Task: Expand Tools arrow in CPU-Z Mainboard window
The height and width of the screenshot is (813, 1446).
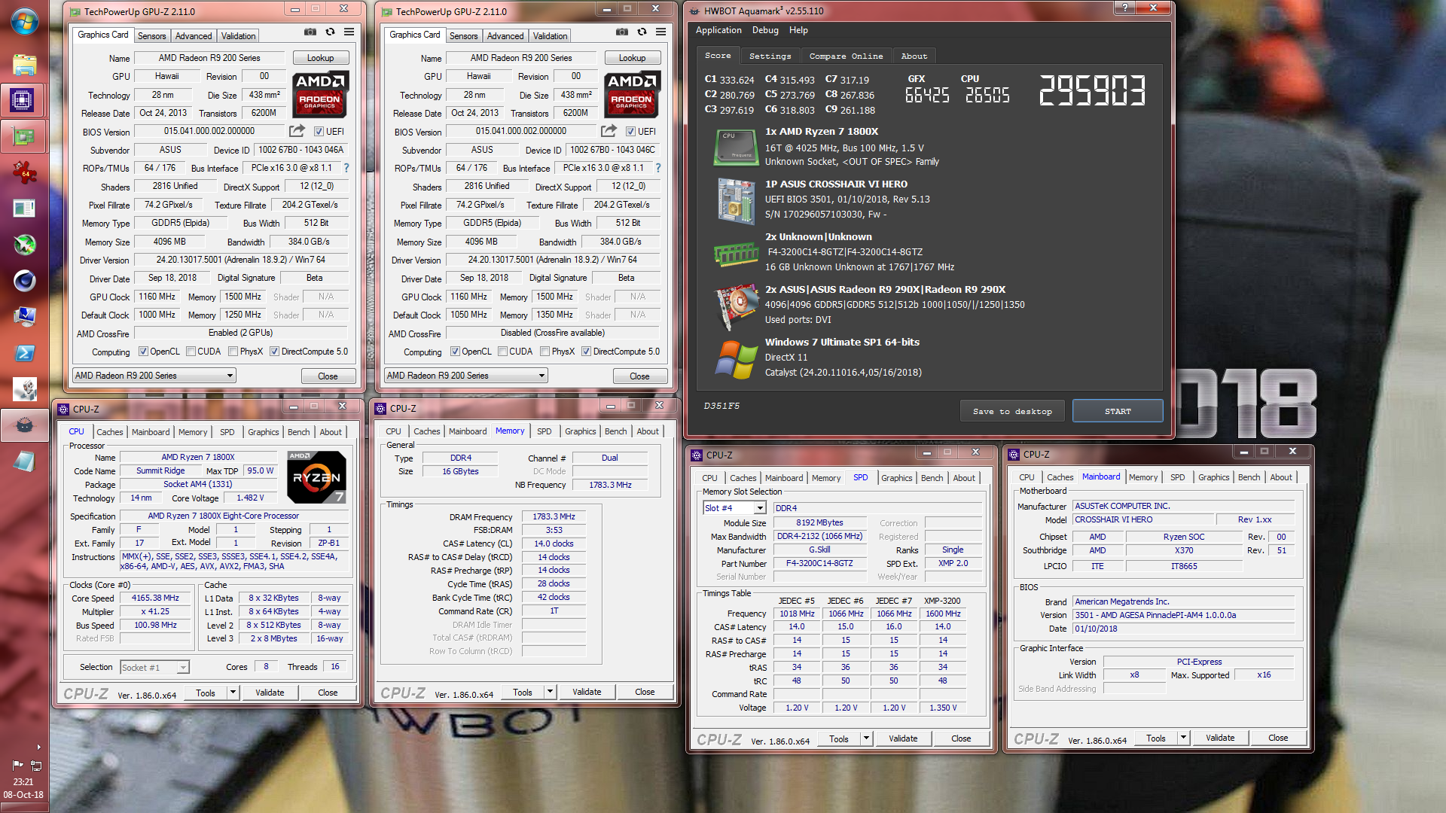Action: 1184,738
